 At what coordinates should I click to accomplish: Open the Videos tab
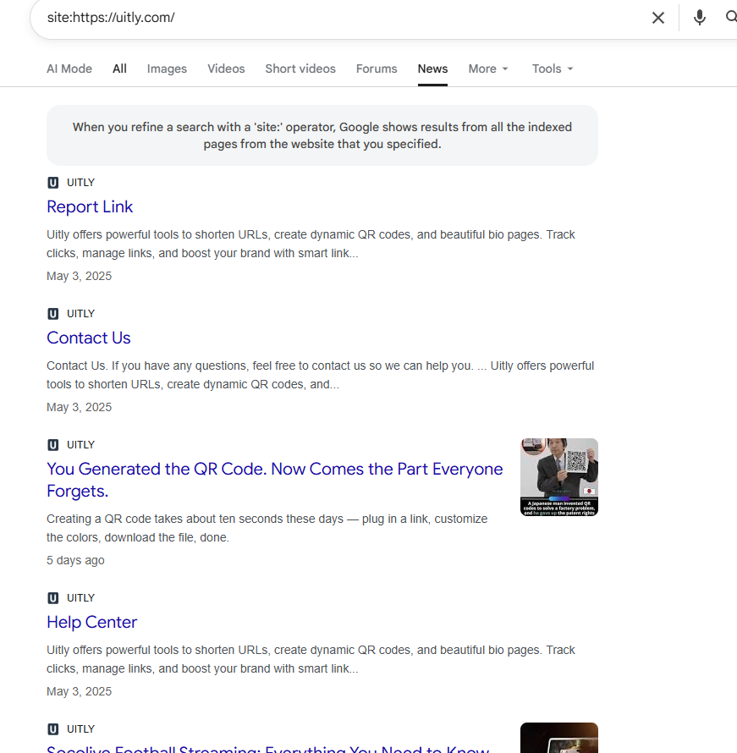coord(226,69)
